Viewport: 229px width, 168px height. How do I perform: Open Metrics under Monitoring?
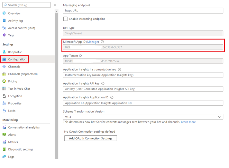13,142
